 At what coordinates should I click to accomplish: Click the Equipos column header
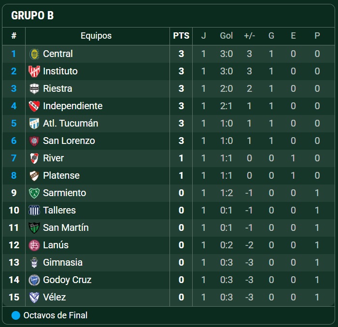[96, 36]
